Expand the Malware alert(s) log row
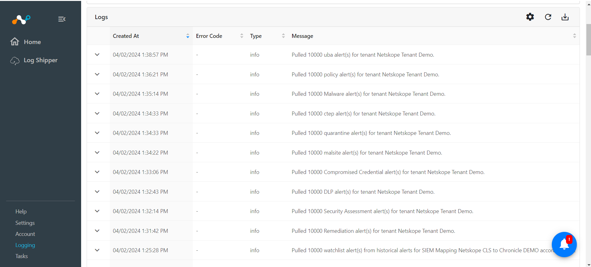Viewport: 591px width, 267px height. coord(97,94)
